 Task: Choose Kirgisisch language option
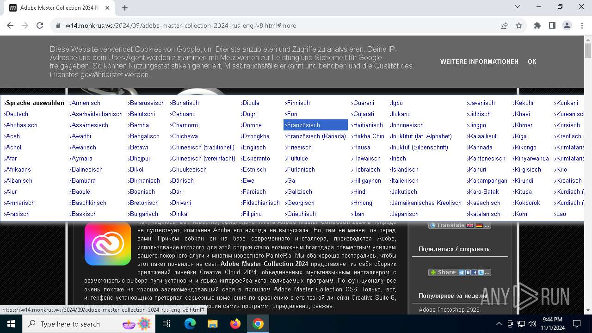click(x=526, y=169)
